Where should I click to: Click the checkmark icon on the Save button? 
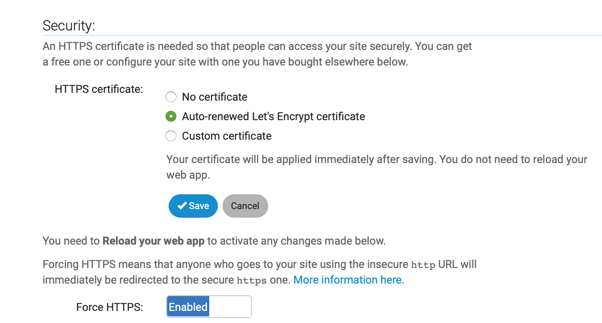tap(182, 206)
